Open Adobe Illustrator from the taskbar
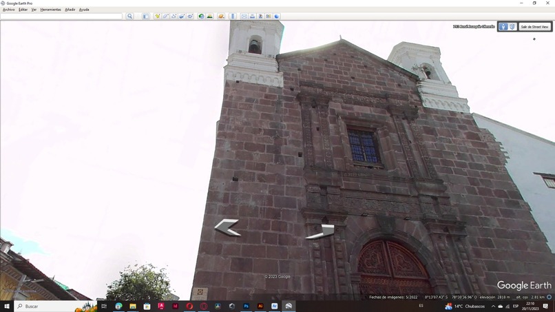Screen dimensions: 555x312 coord(260,306)
